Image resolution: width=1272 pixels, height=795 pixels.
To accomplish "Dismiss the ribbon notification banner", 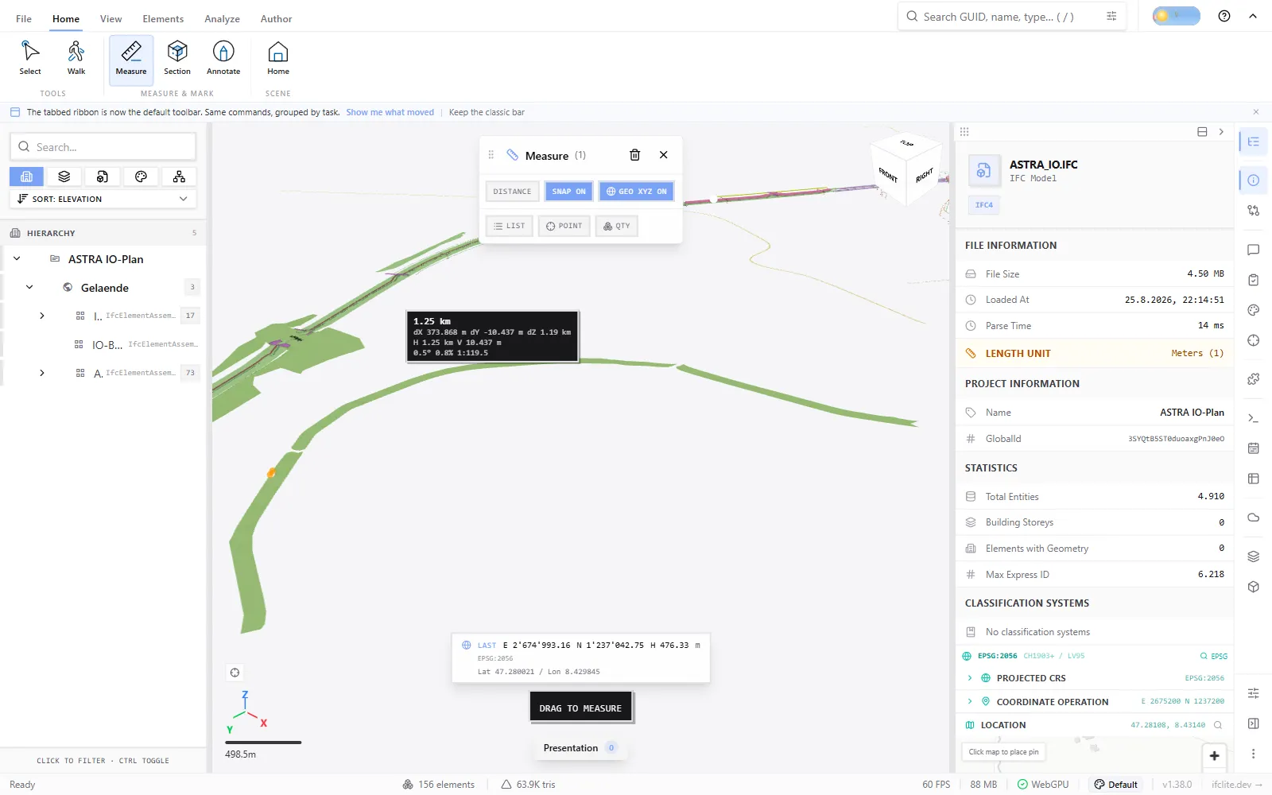I will pos(1256,112).
